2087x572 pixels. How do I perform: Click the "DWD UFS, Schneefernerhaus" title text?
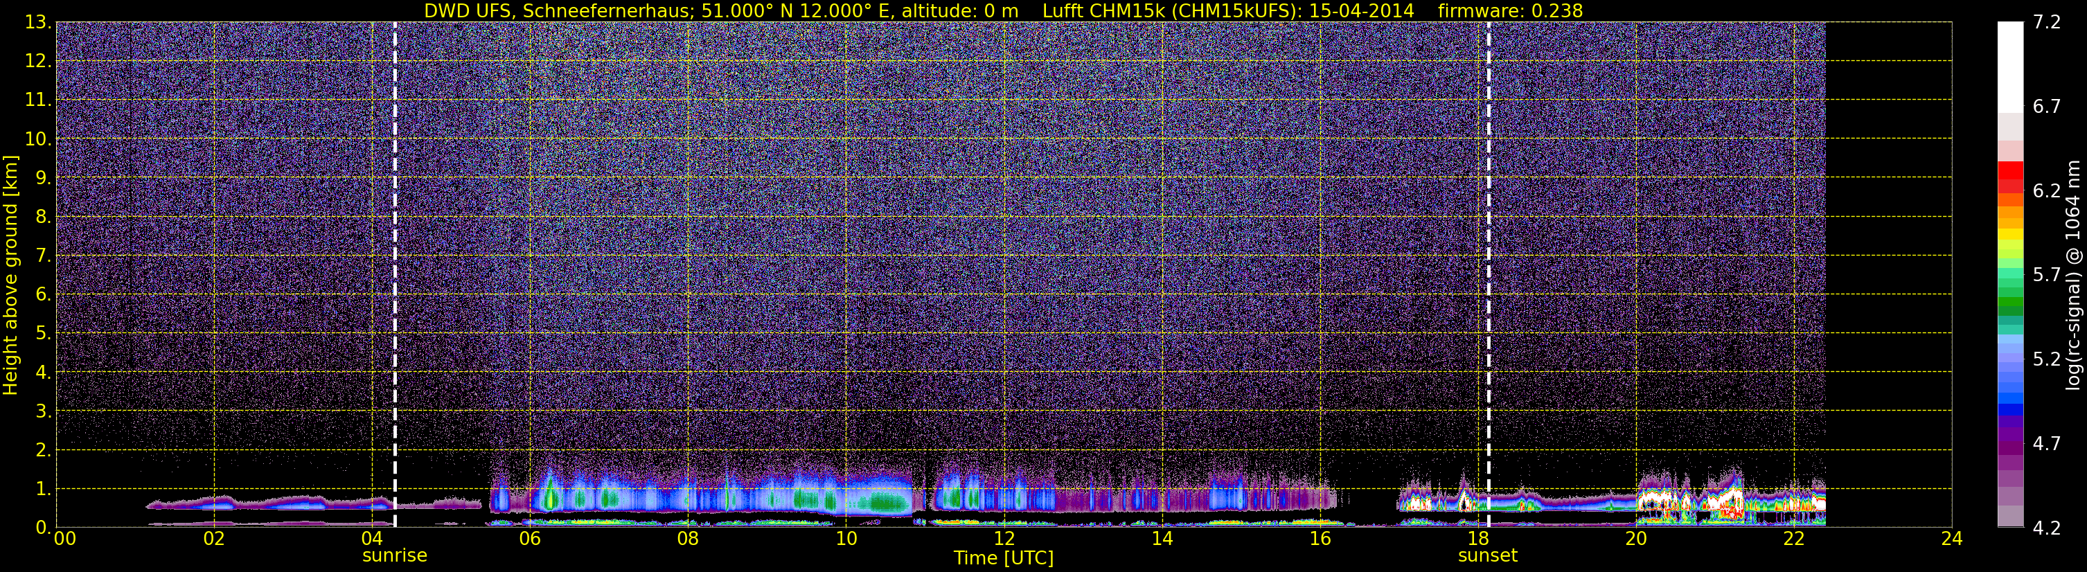[553, 10]
